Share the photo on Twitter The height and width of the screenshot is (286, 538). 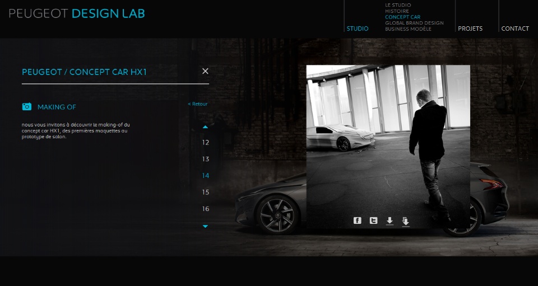(x=373, y=221)
